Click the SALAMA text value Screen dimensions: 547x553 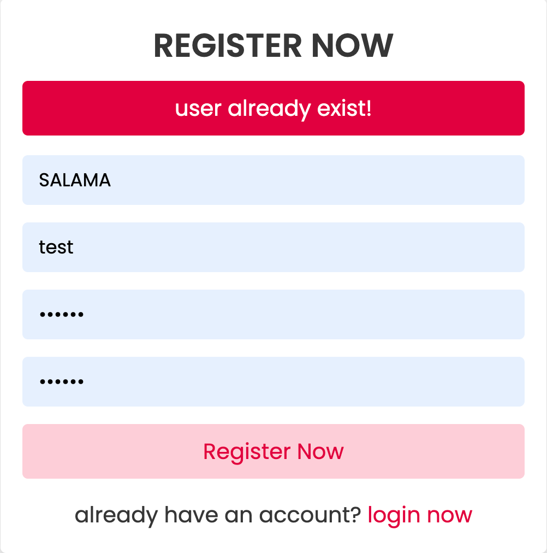pos(75,180)
